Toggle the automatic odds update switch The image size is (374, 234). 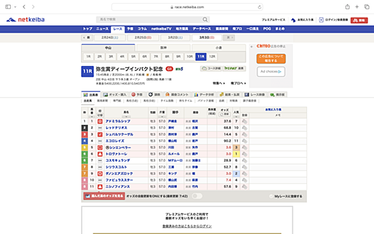[x=197, y=196]
